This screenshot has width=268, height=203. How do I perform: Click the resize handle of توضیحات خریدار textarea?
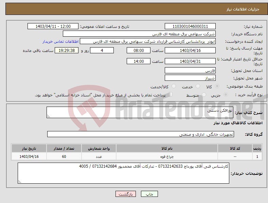click(20, 182)
